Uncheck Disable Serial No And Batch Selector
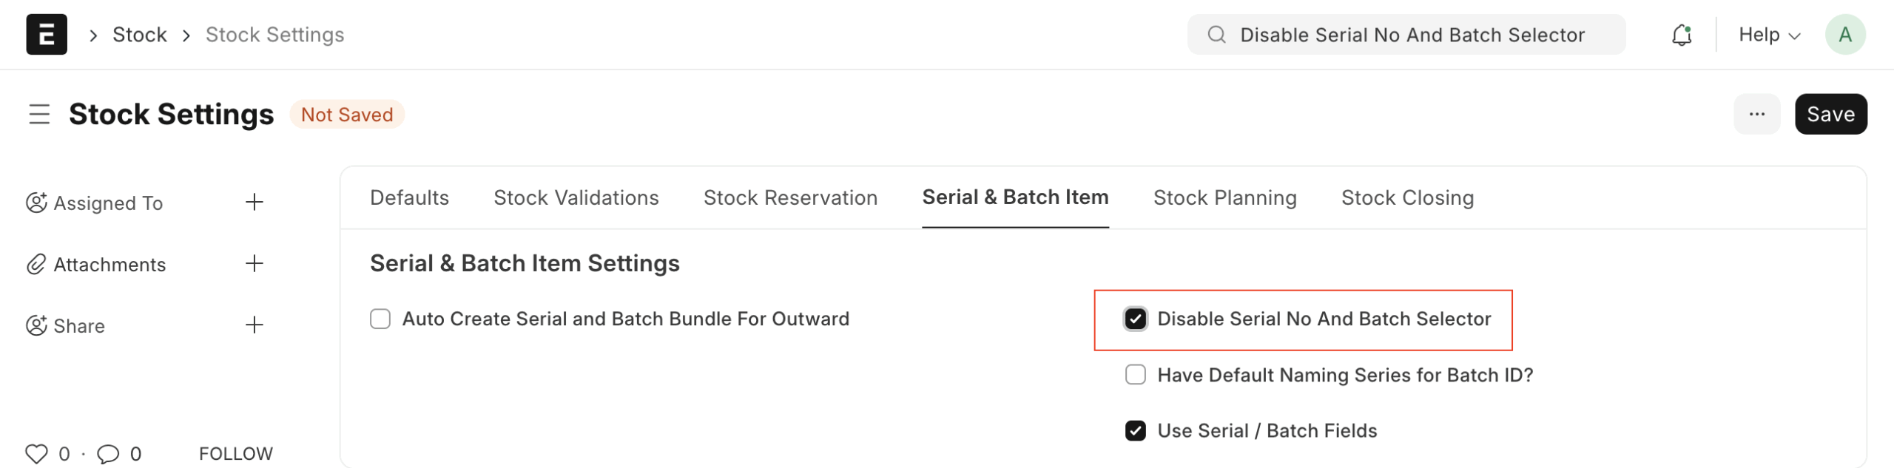The width and height of the screenshot is (1894, 468). (1135, 319)
